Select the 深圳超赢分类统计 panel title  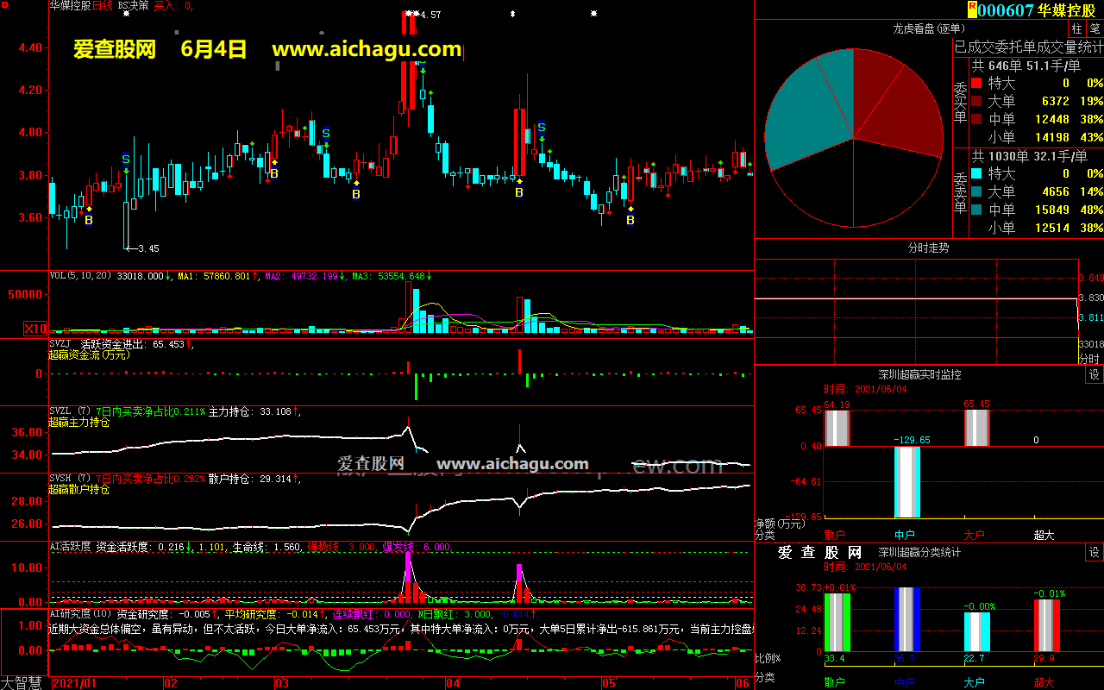[x=919, y=552]
